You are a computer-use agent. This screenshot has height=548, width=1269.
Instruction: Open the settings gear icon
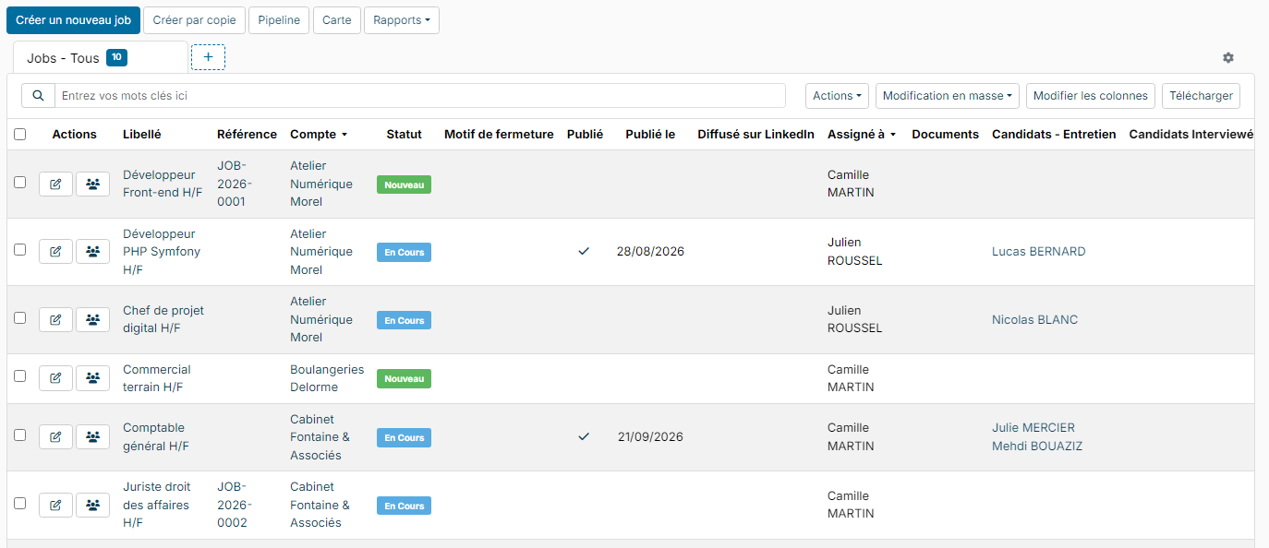1228,57
